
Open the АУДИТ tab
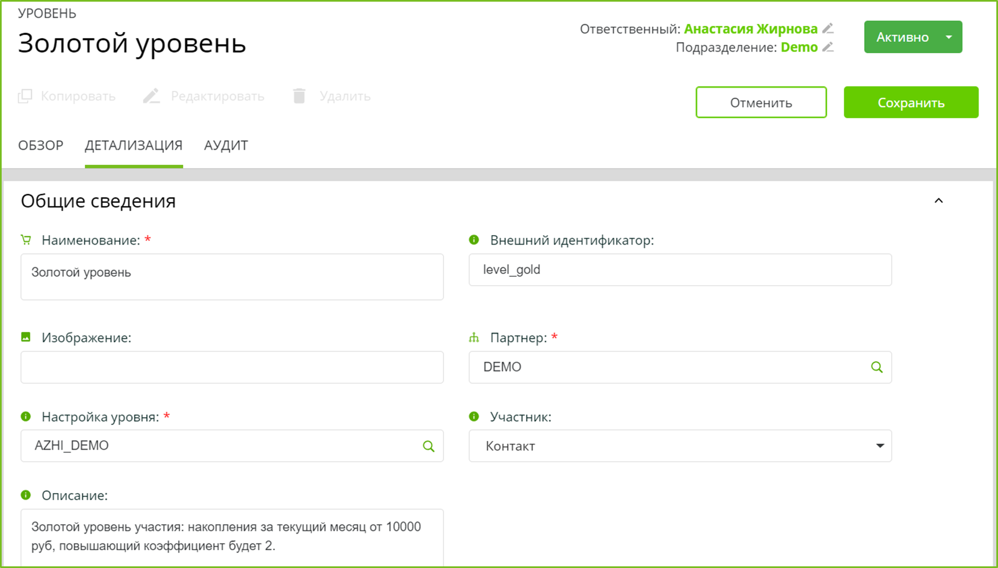226,145
